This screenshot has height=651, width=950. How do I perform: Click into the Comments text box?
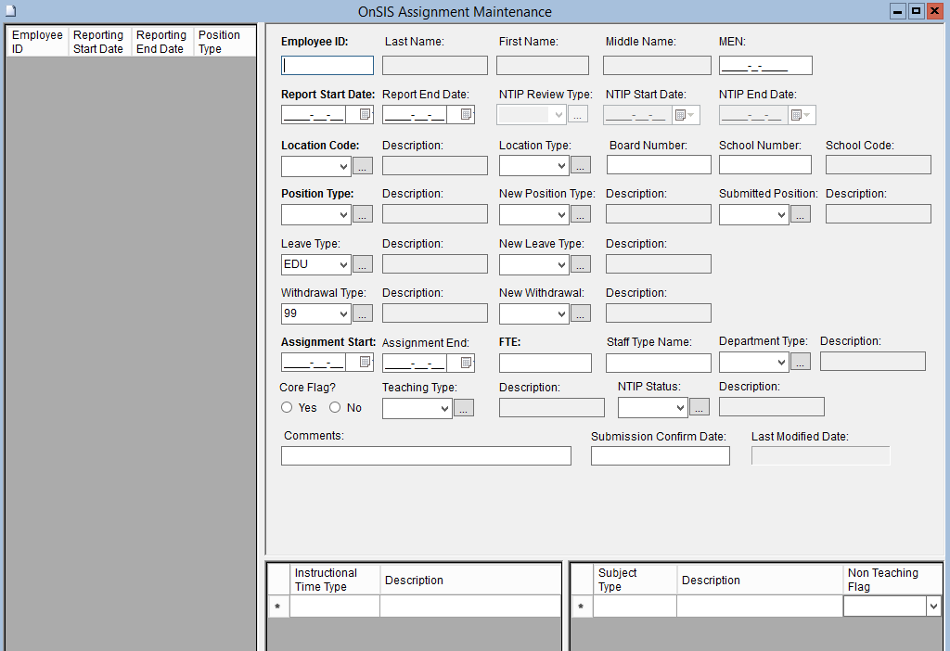point(426,456)
